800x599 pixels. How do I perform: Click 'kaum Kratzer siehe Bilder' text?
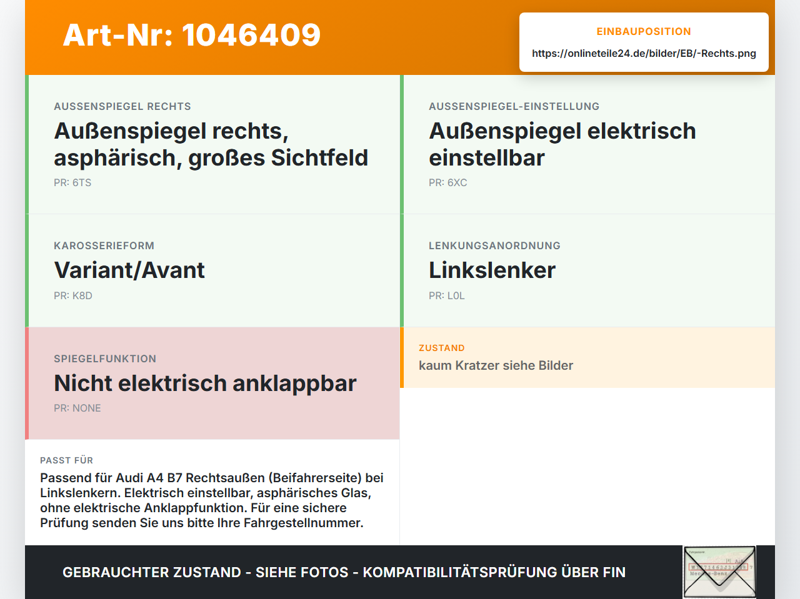coord(496,365)
